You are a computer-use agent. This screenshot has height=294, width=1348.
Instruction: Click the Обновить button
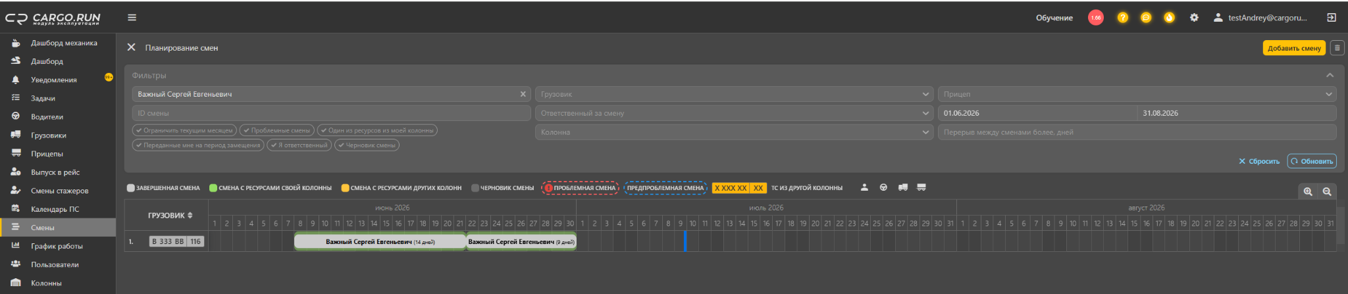[x=1312, y=161]
